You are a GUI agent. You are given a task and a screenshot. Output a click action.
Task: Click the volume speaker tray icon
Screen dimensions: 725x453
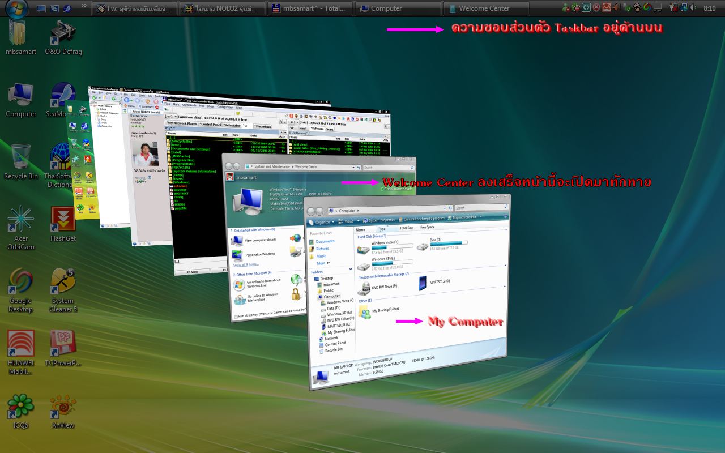point(693,8)
